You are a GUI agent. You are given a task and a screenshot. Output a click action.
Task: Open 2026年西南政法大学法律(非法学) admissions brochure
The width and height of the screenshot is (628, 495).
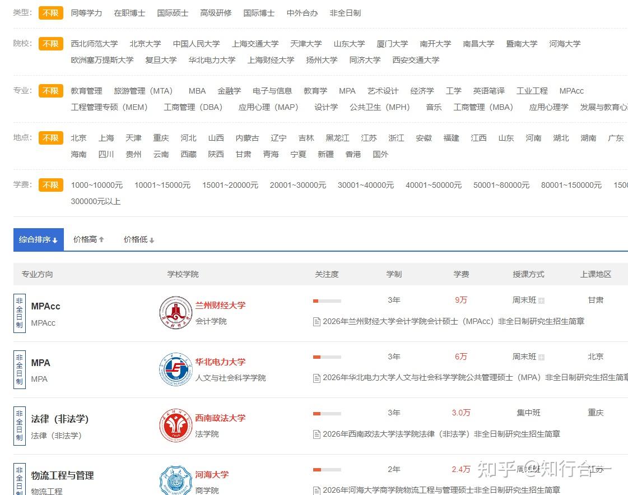click(441, 434)
